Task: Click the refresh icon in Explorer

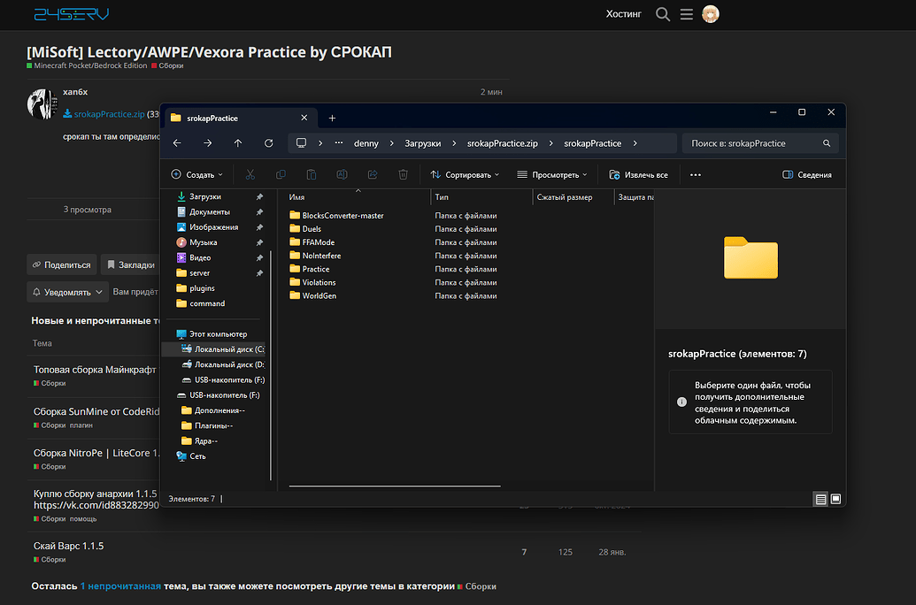Action: coord(269,143)
